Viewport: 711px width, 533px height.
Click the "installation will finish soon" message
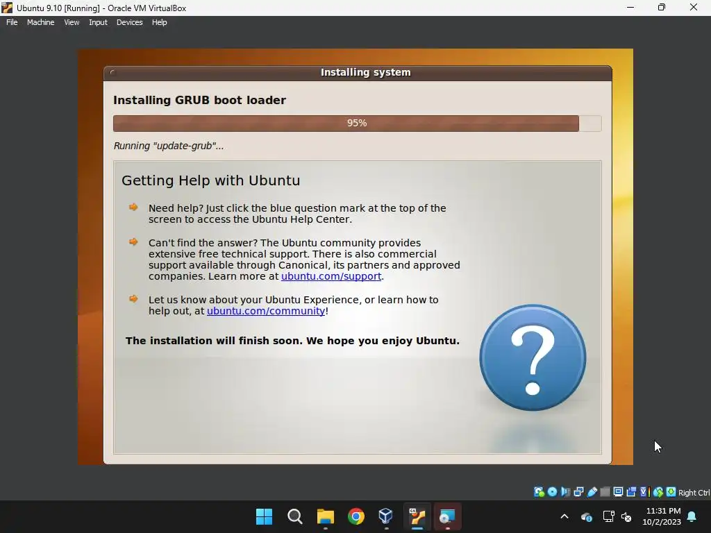click(x=292, y=340)
